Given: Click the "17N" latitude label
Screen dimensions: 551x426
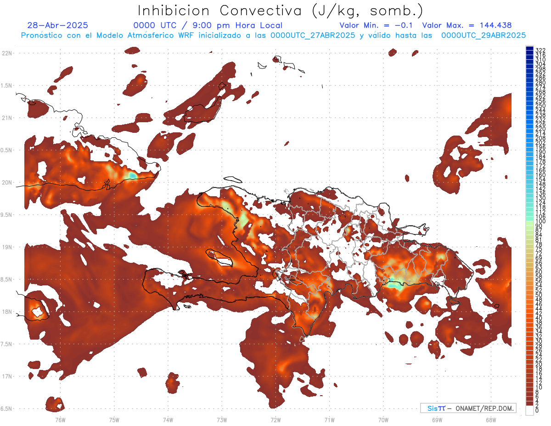Looking at the screenshot, I should pos(6,377).
